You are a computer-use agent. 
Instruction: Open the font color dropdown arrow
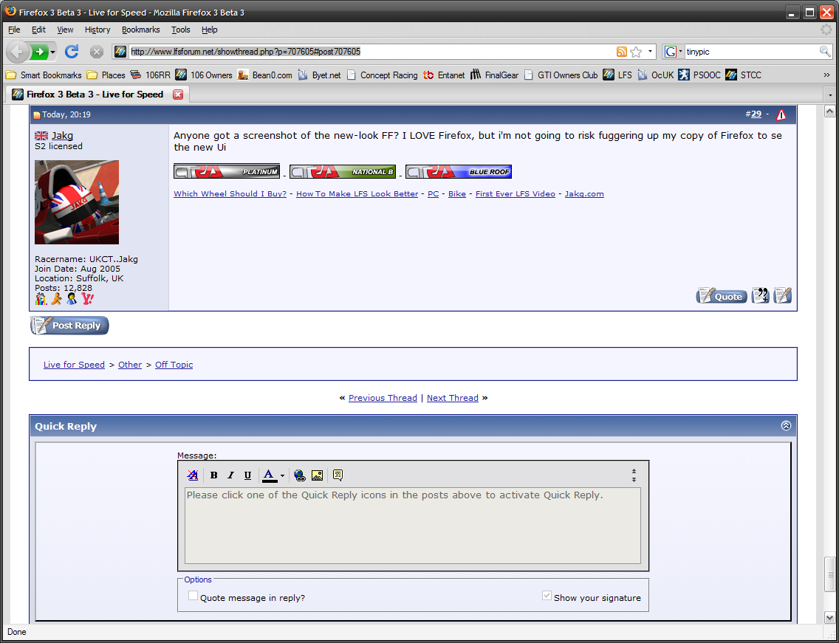point(282,475)
